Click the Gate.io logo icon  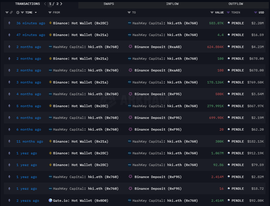tap(50, 200)
